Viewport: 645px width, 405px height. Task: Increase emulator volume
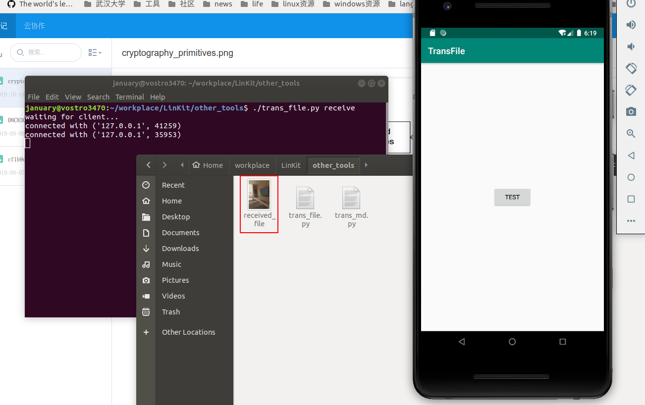[631, 24]
